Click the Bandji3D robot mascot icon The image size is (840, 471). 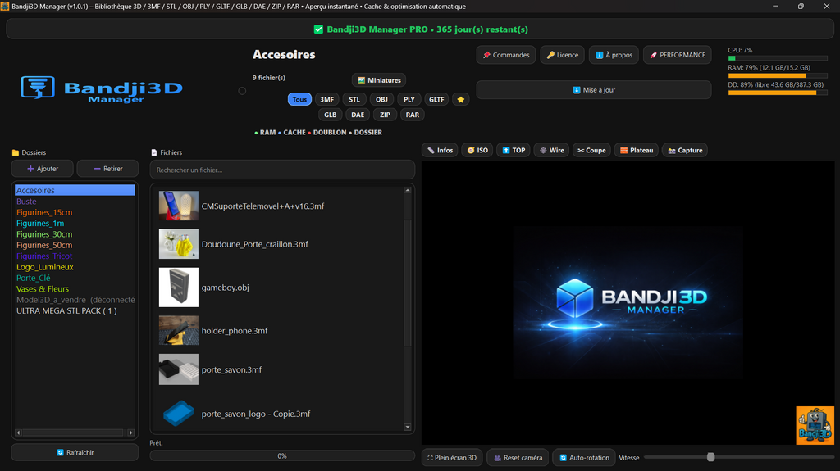pyautogui.click(x=815, y=425)
